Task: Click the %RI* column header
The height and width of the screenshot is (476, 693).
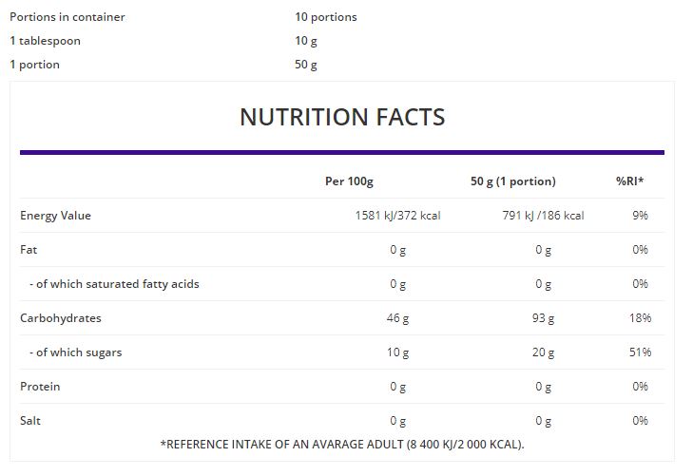Action: pos(630,181)
